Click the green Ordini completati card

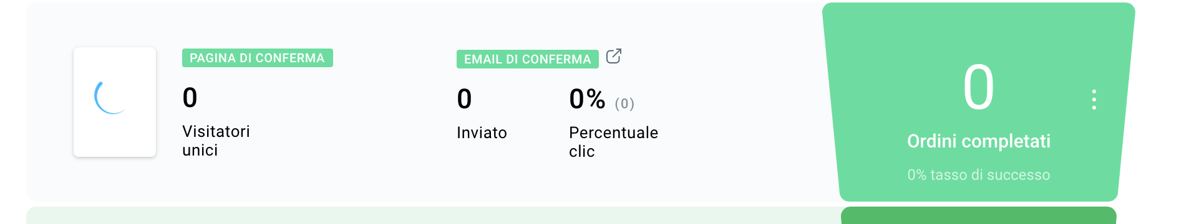[x=978, y=102]
